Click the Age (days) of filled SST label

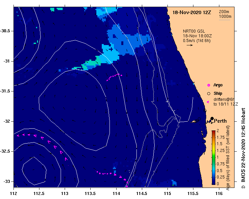click(228, 158)
